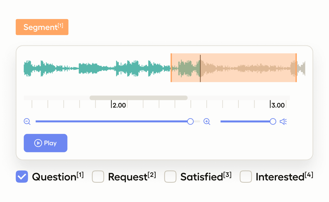Click the zoom level slider handle
The height and width of the screenshot is (202, 329).
[190, 122]
